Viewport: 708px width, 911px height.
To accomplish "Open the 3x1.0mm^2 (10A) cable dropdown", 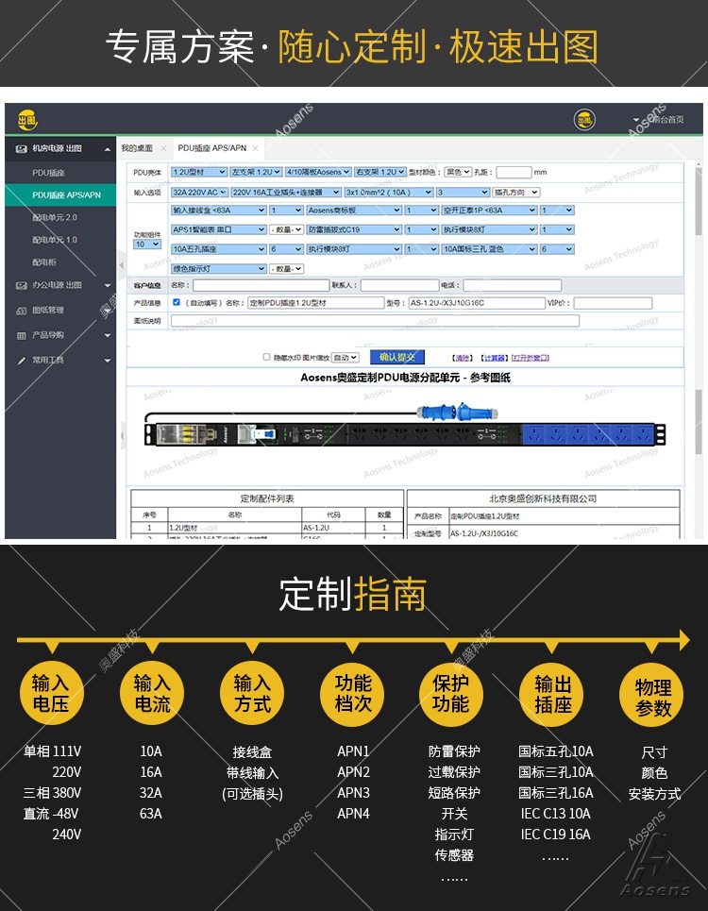I will 389,192.
